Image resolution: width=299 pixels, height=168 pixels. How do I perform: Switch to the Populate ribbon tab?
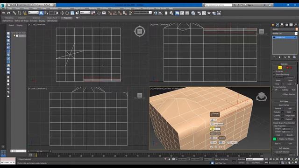pos(67,18)
